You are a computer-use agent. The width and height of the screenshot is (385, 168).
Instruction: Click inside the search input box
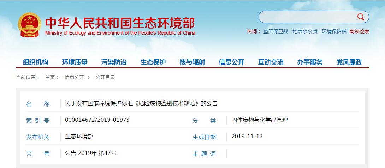click(307, 17)
